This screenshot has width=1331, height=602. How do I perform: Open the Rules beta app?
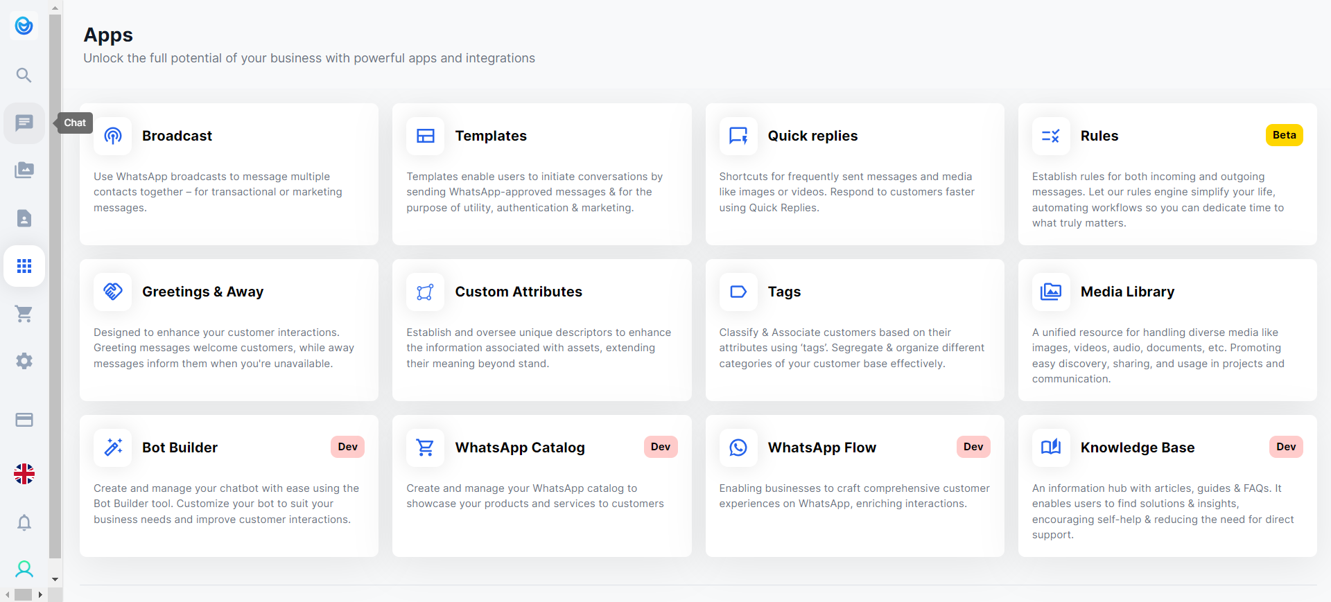click(x=1167, y=173)
